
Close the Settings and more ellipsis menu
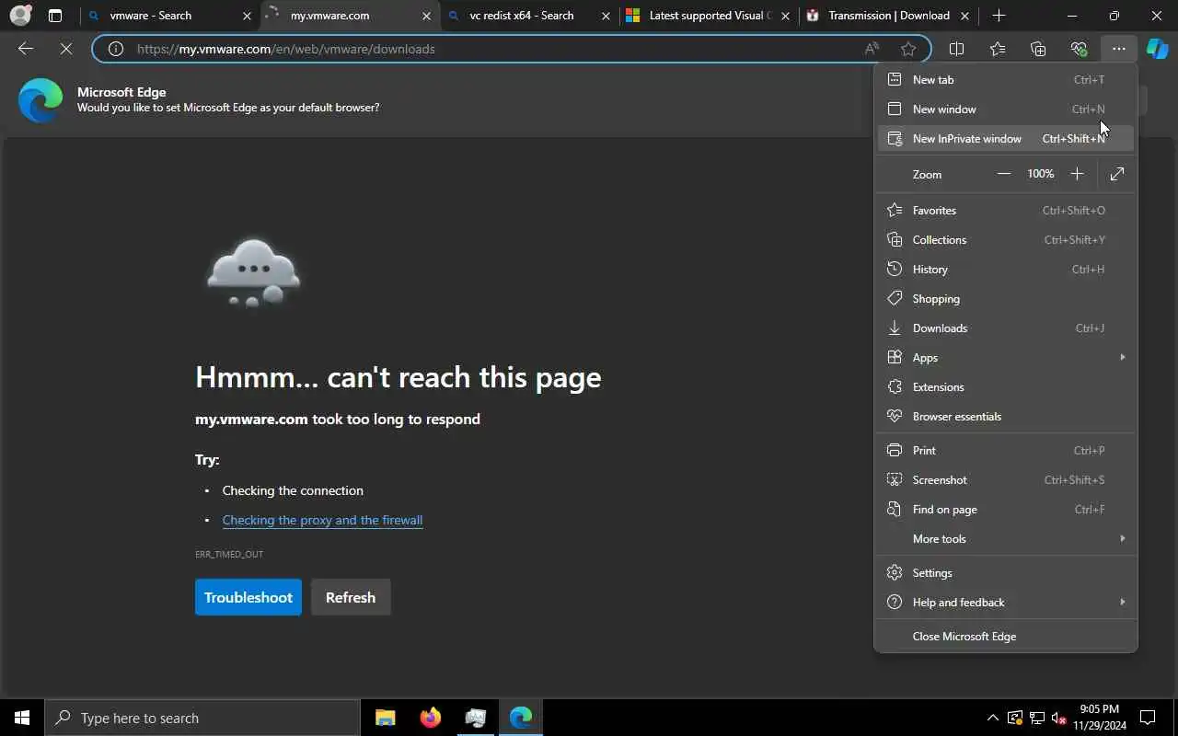click(1118, 49)
